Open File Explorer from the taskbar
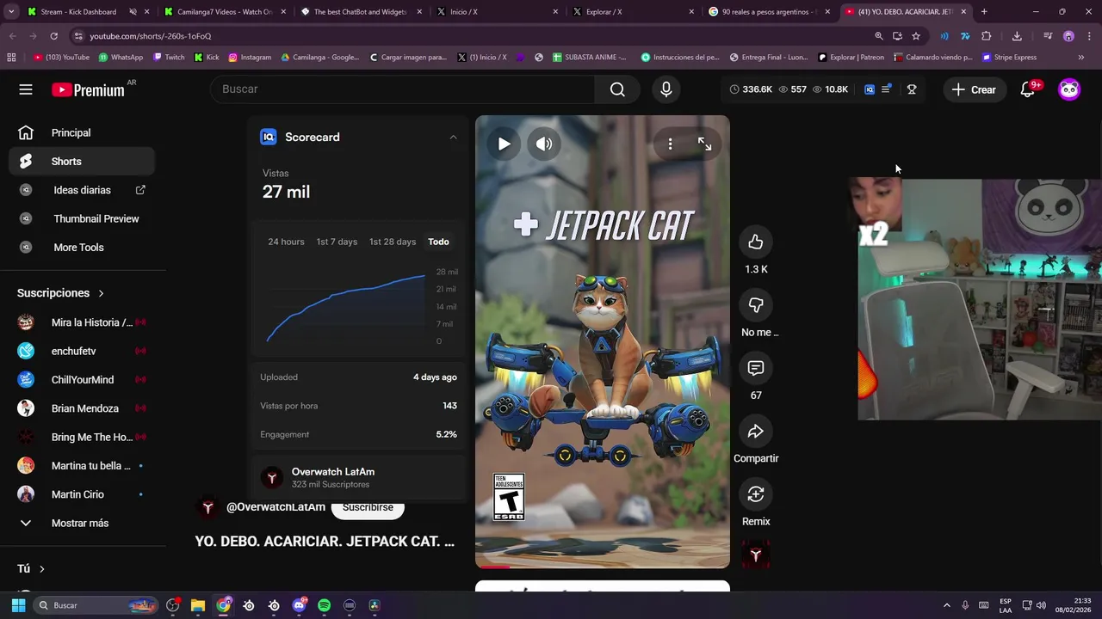 (x=198, y=605)
